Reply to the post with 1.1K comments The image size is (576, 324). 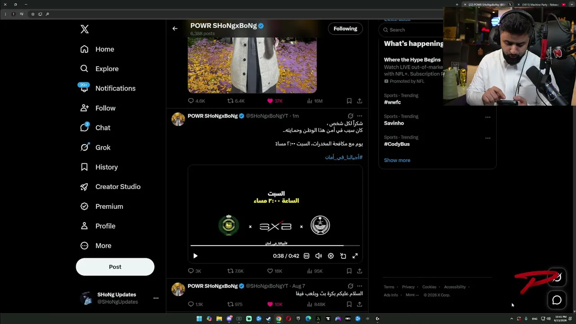[195, 304]
